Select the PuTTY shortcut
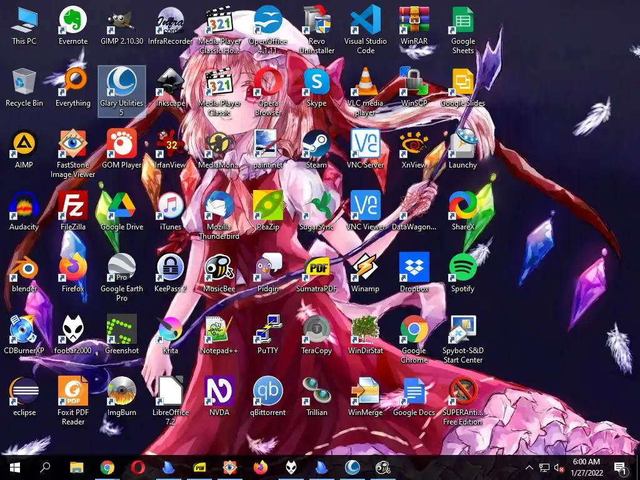The height and width of the screenshot is (480, 640). click(267, 336)
